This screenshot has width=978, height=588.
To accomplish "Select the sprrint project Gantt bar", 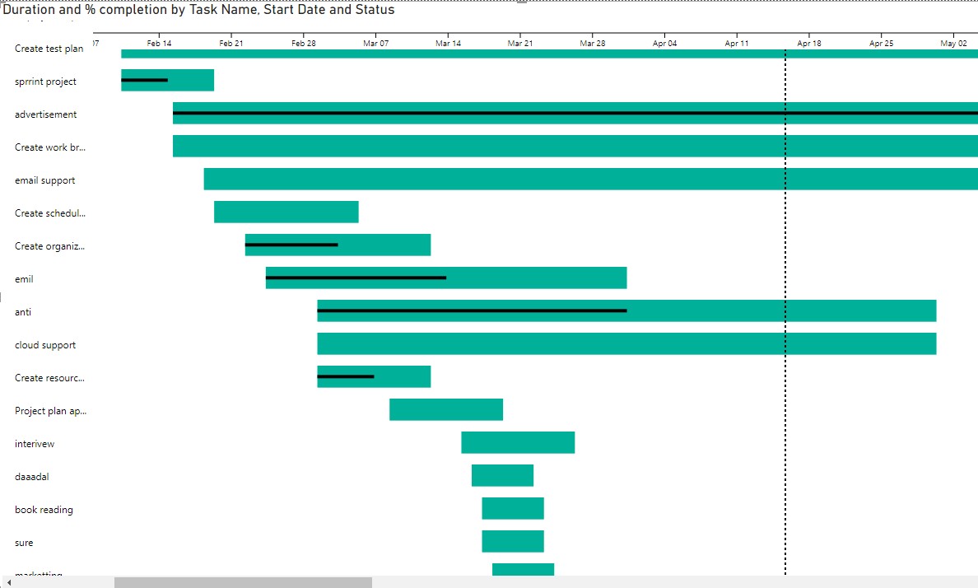I will (168, 80).
